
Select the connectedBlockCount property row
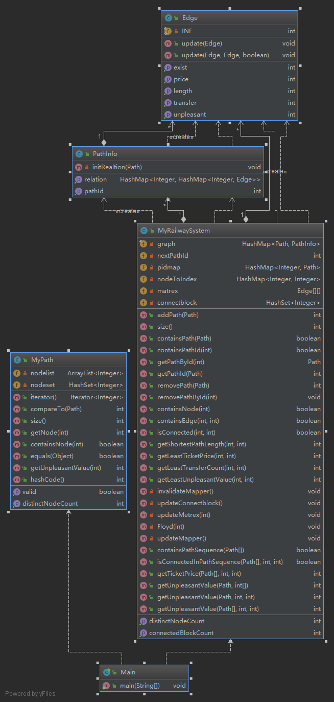pos(230,633)
